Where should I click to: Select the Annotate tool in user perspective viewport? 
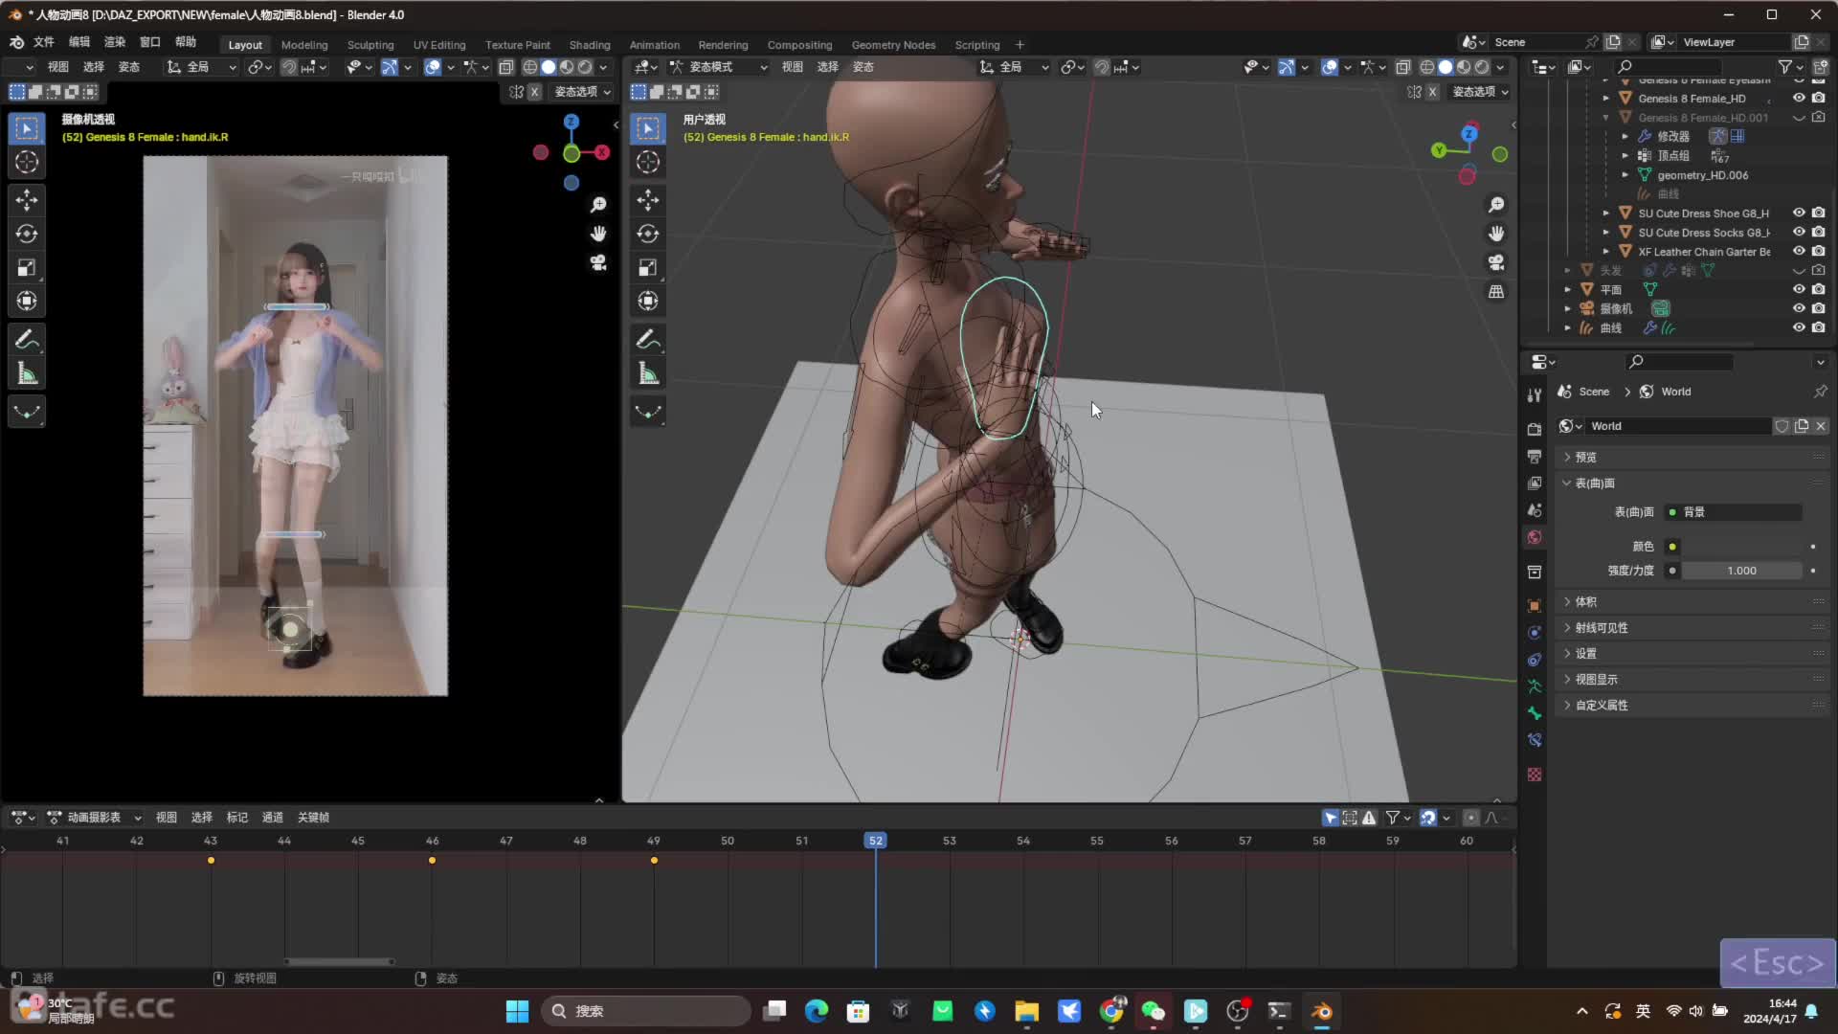[648, 340]
